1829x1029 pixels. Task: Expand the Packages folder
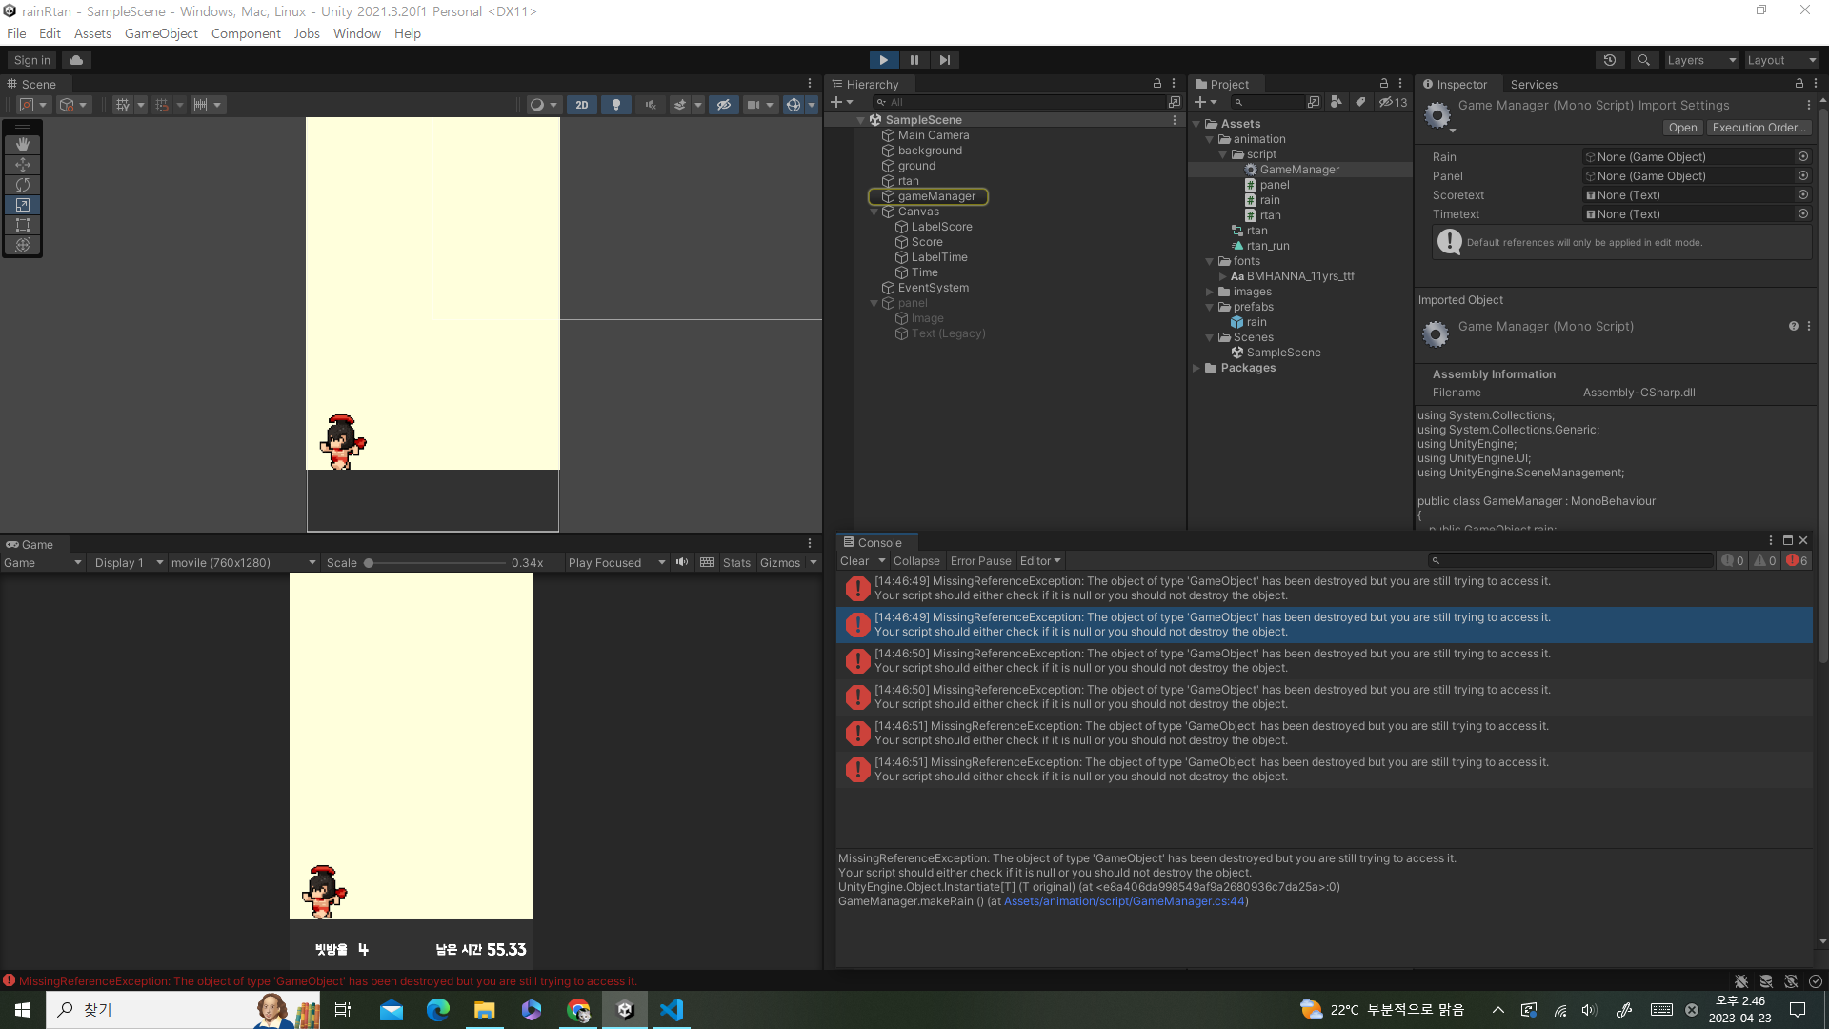click(1196, 368)
